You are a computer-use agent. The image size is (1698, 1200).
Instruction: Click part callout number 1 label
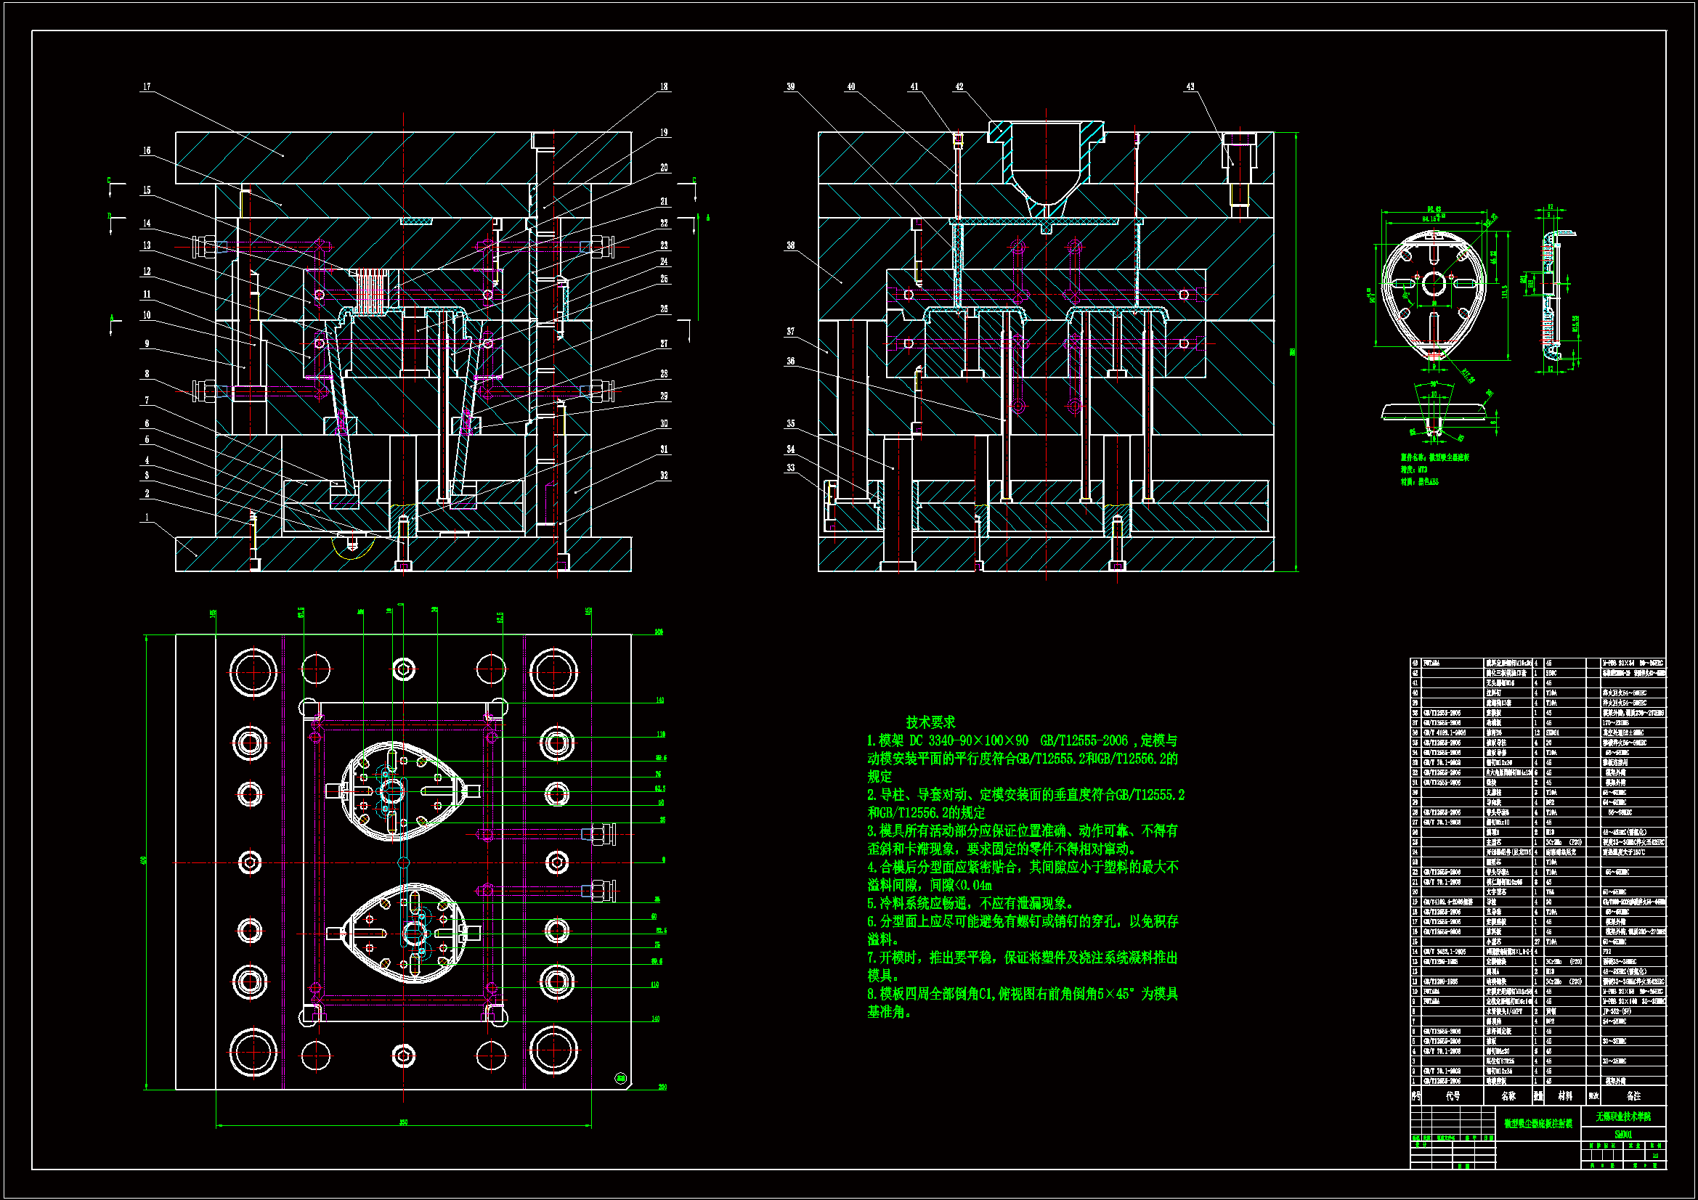click(147, 517)
